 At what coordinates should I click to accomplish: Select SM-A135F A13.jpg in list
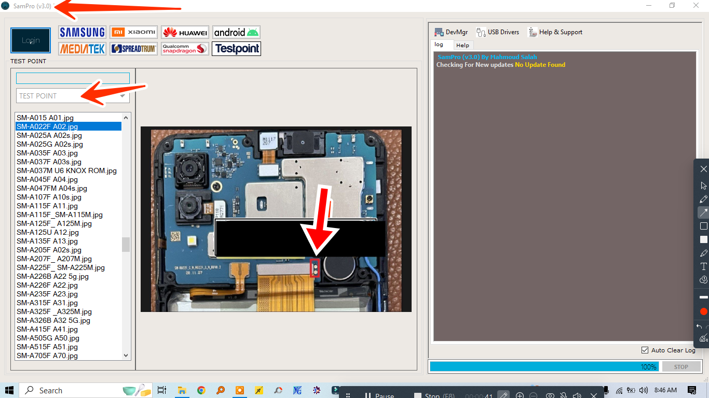pos(69,241)
